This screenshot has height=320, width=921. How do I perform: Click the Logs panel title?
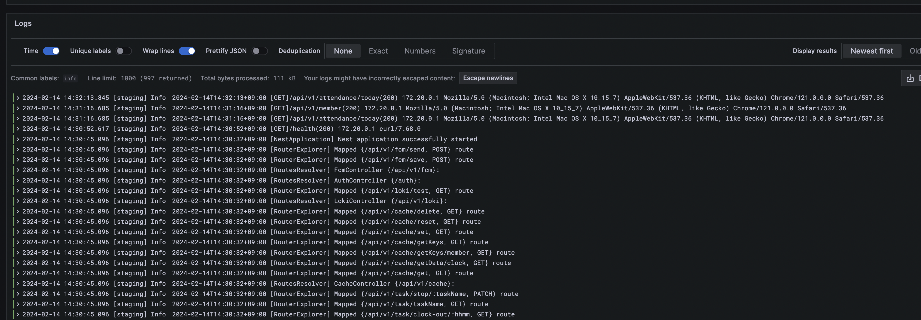(23, 23)
